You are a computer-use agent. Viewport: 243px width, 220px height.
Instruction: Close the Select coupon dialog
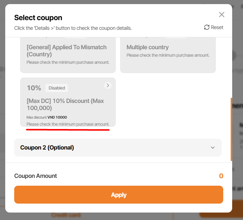(222, 15)
